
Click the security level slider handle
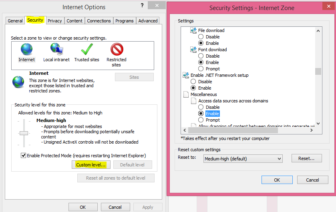pos(24,133)
